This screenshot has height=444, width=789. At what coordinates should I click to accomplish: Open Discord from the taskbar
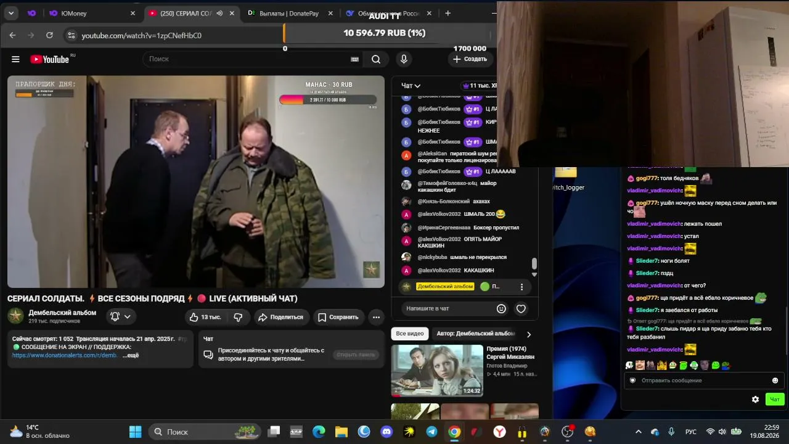(386, 432)
